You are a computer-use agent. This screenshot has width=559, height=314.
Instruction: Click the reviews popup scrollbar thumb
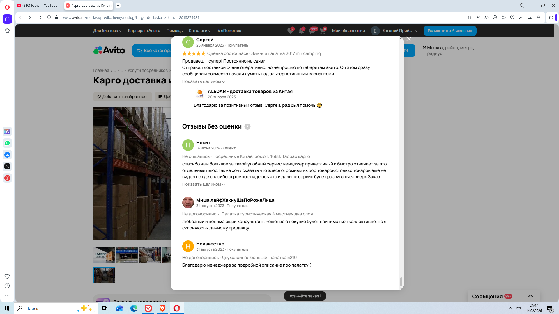tap(401, 281)
